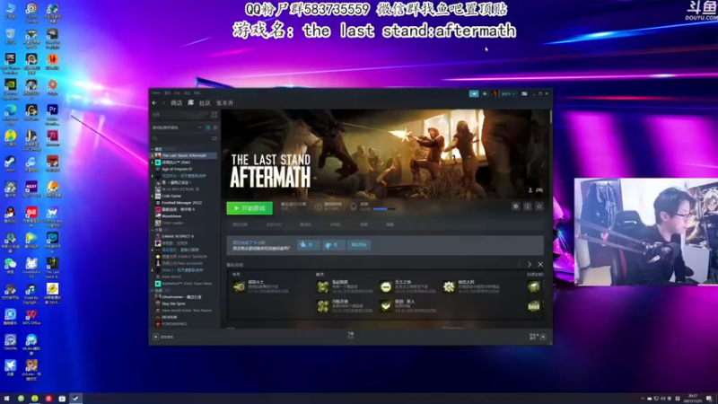Open the 客服 support link
The height and width of the screenshot is (404, 718).
pyautogui.click(x=390, y=224)
